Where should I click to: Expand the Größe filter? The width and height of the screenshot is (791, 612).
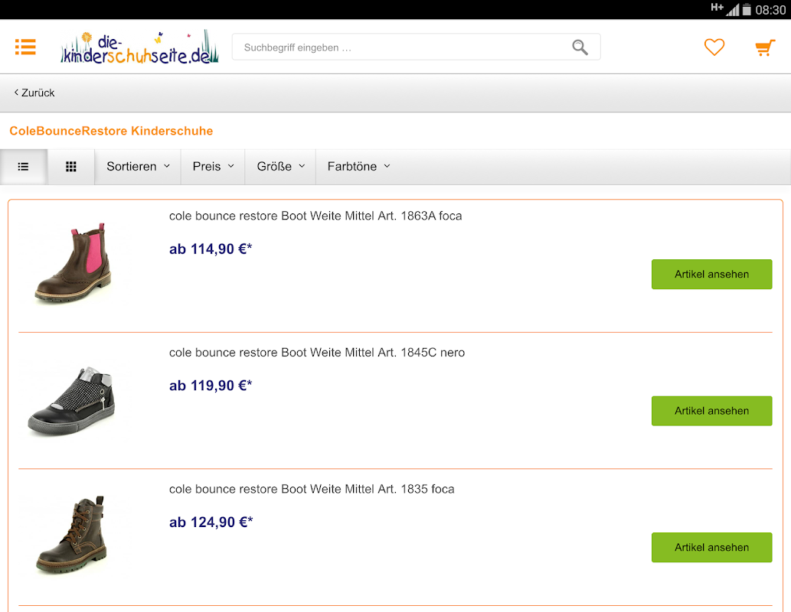tap(280, 167)
